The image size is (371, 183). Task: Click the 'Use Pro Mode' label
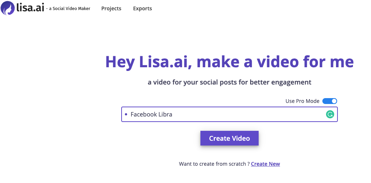point(302,101)
